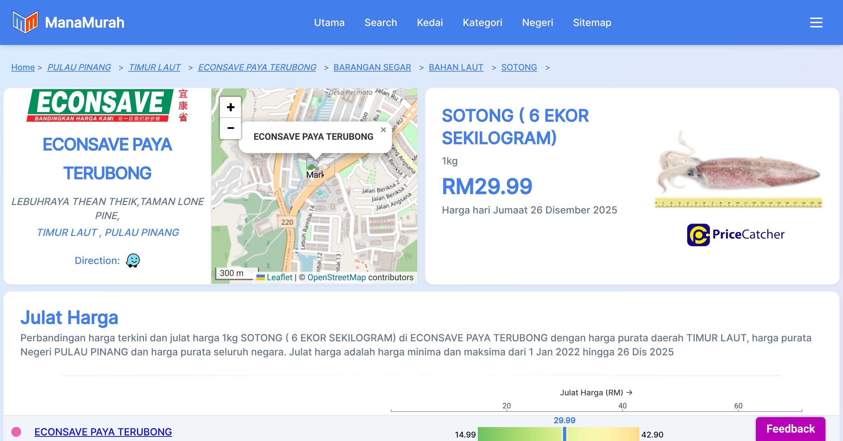The image size is (843, 441).
Task: Close the Econsave map popup
Action: (383, 130)
